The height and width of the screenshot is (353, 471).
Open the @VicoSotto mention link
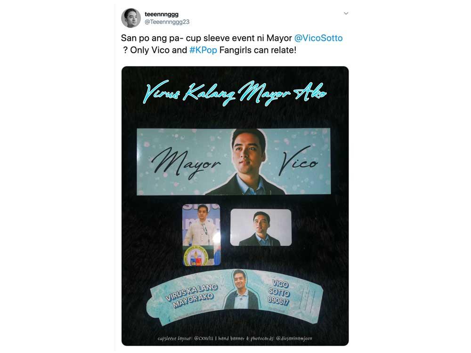click(x=318, y=38)
